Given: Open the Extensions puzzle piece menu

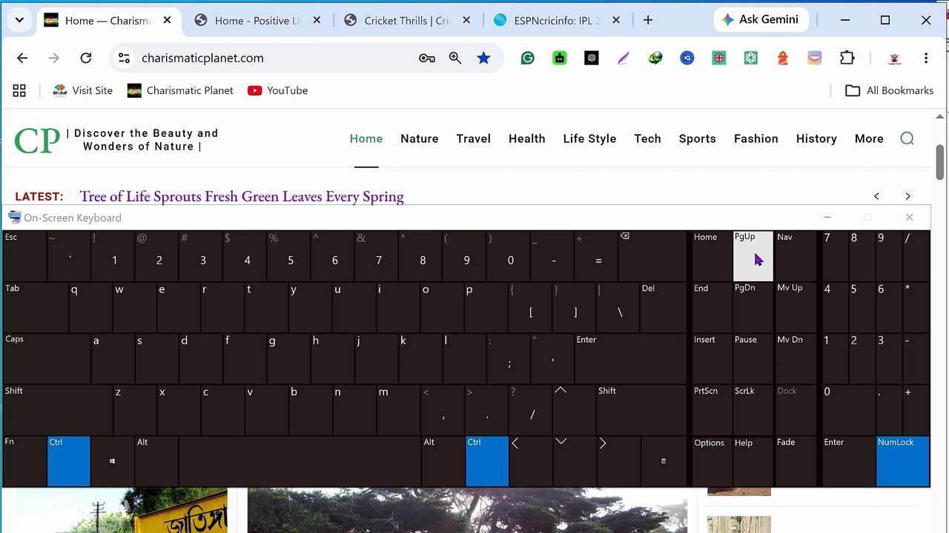Looking at the screenshot, I should point(847,58).
